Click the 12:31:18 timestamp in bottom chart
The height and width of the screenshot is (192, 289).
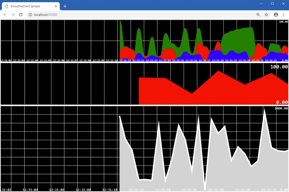click(x=216, y=190)
